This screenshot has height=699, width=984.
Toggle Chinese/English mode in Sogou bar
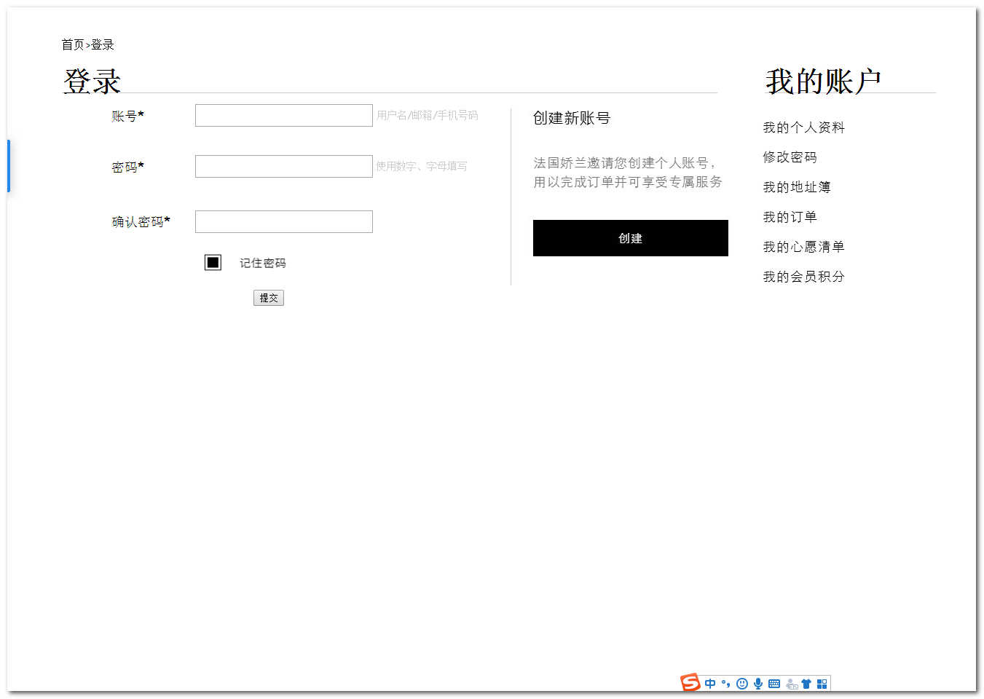click(x=710, y=684)
